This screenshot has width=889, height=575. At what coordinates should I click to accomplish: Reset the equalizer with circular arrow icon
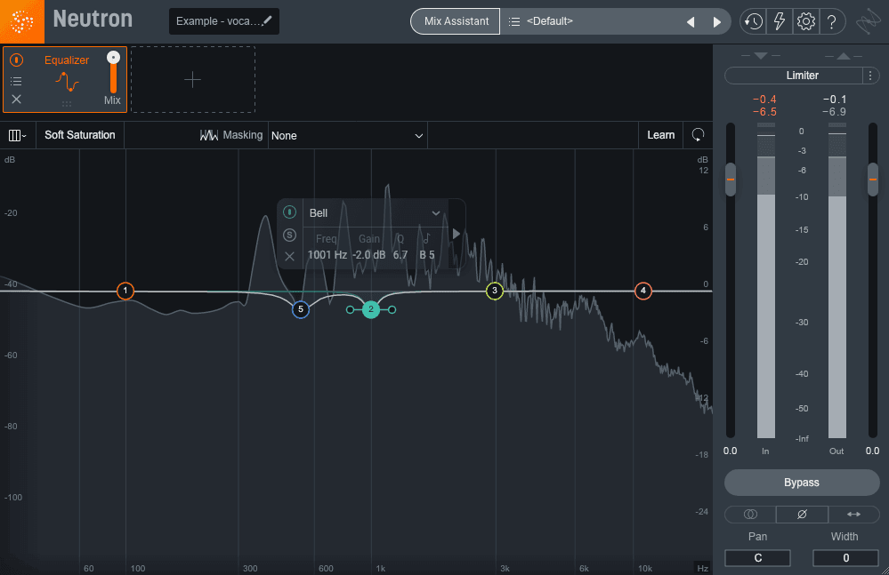click(698, 135)
